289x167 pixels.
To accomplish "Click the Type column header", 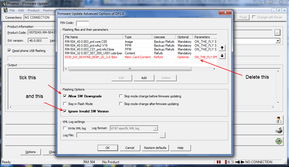I will click(x=138, y=37).
